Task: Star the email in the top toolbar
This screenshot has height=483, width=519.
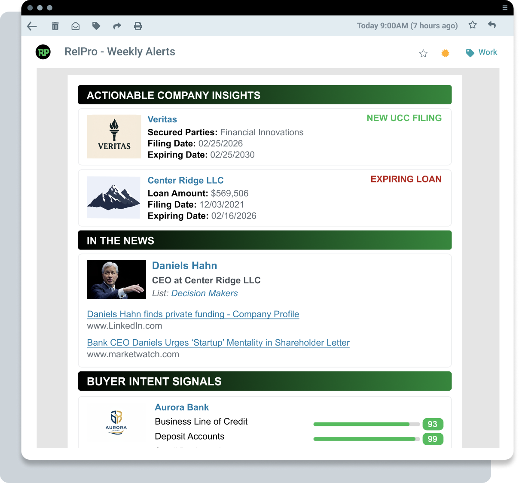Action: pos(472,25)
